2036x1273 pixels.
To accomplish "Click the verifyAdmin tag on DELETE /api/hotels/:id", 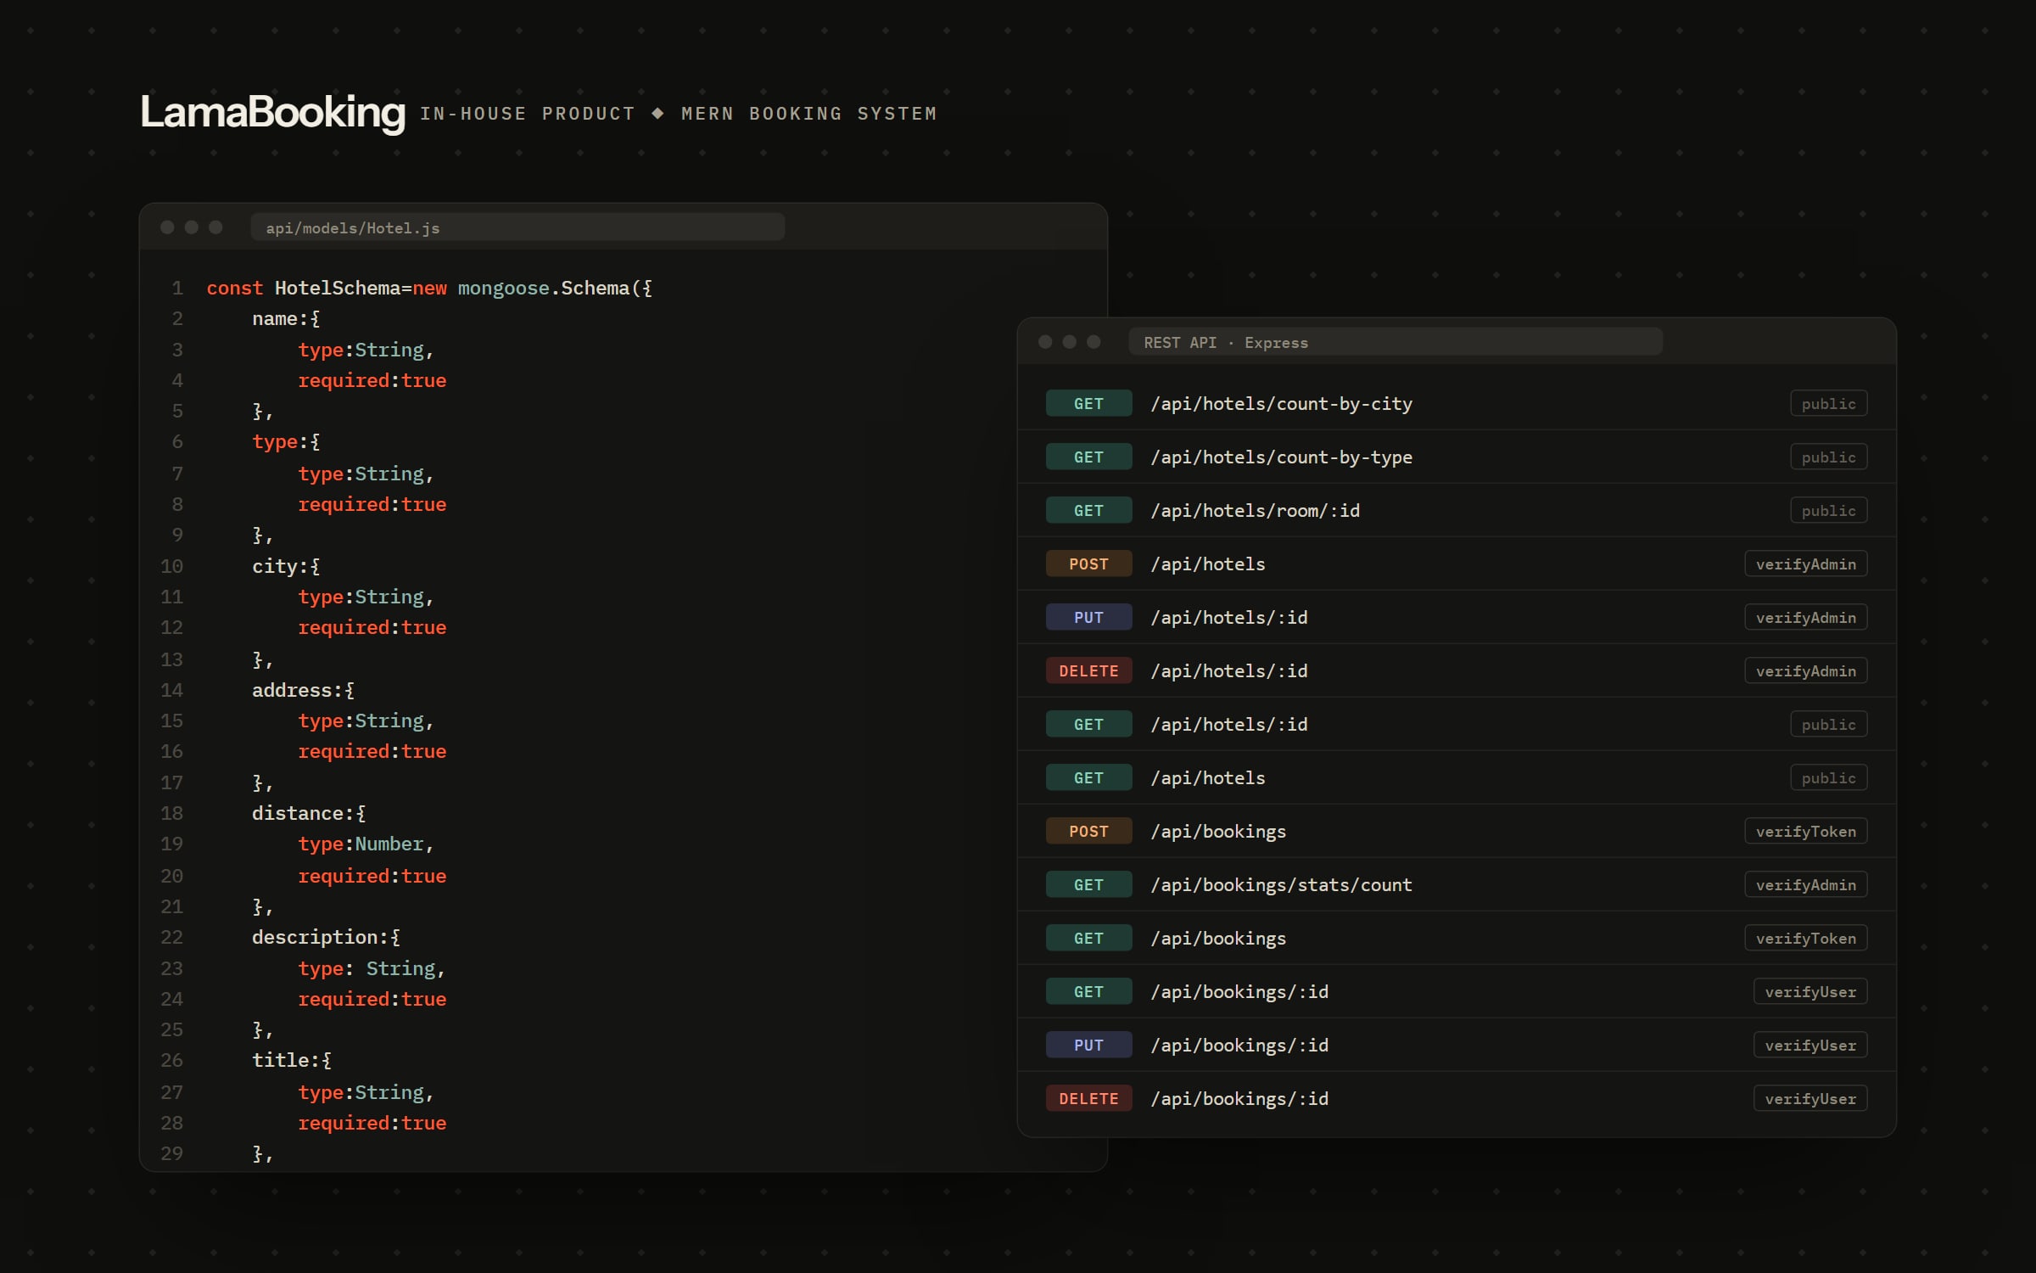I will [1805, 671].
